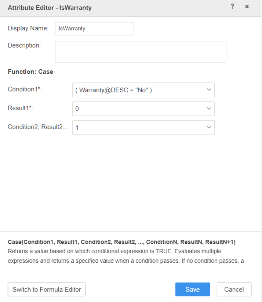Click the Warranty@DESC condition expression text
The width and height of the screenshot is (262, 302).
tap(114, 90)
